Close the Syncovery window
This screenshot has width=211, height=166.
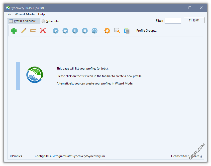point(201,8)
